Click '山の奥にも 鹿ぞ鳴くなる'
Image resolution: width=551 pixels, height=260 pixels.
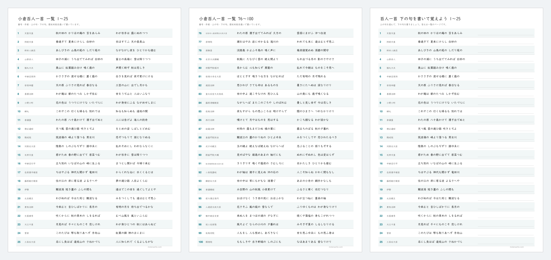click(x=313, y=94)
